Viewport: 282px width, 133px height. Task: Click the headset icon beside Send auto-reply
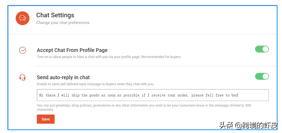pyautogui.click(x=23, y=77)
